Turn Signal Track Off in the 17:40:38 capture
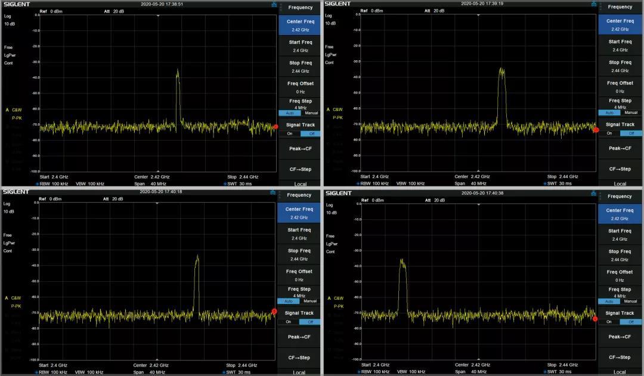 click(630, 322)
